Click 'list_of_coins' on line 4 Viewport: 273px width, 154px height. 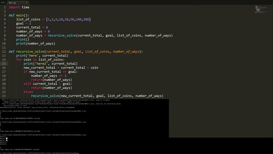click(28, 19)
